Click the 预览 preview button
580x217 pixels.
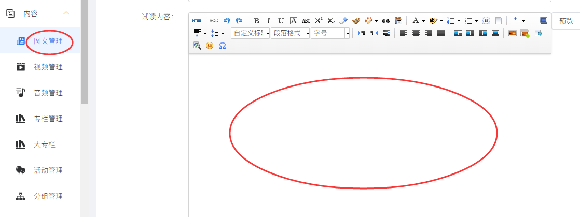[566, 21]
